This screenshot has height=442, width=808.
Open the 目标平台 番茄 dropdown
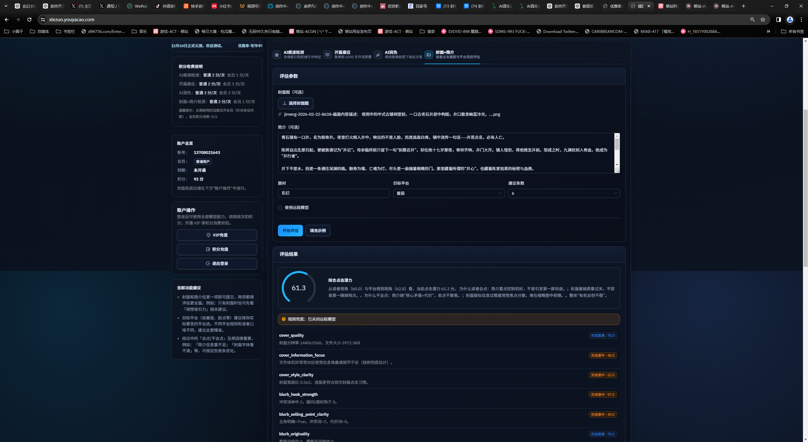point(449,193)
